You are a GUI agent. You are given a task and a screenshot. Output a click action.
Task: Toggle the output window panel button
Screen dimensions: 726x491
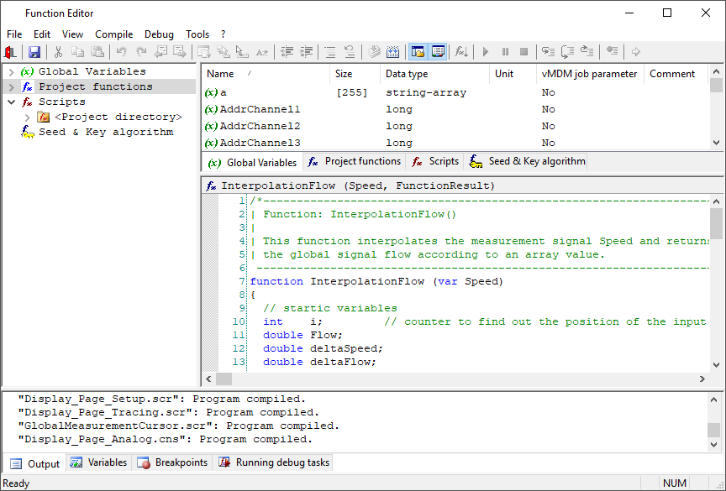[438, 52]
